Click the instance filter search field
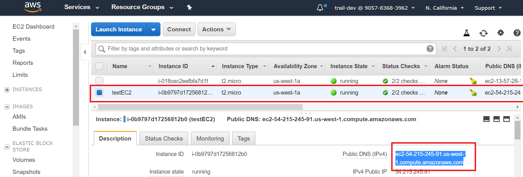 264,49
